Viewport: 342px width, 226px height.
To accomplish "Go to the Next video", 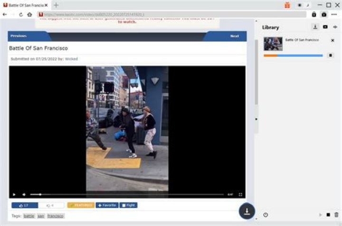I will click(x=234, y=36).
